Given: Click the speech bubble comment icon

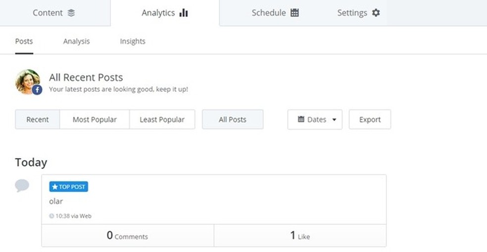Looking at the screenshot, I should coord(22,186).
